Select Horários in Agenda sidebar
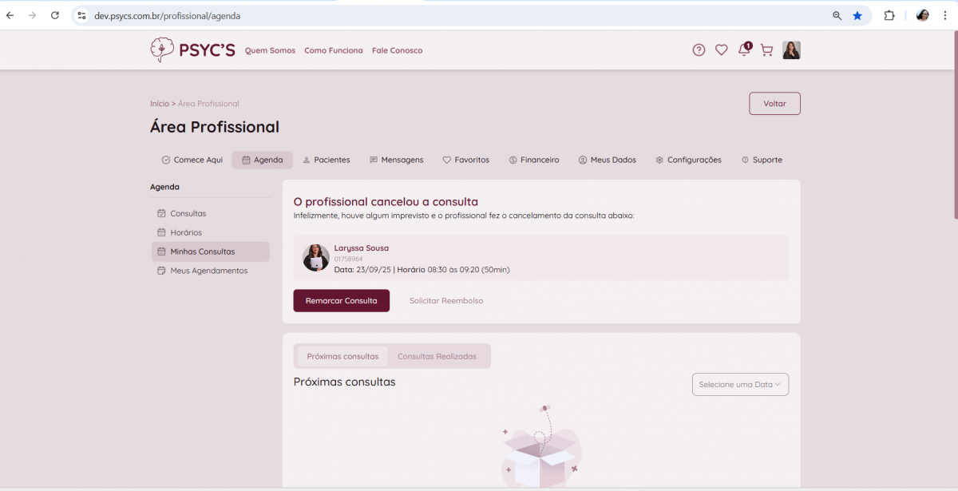 185,232
